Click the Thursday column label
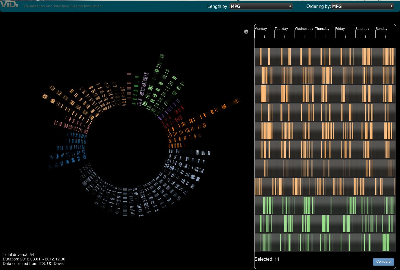Viewport: 400px width, 270px height. pos(322,29)
